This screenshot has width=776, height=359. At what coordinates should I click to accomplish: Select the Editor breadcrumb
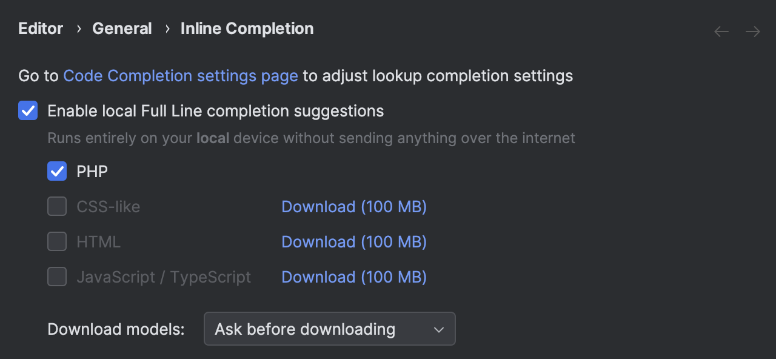click(40, 28)
